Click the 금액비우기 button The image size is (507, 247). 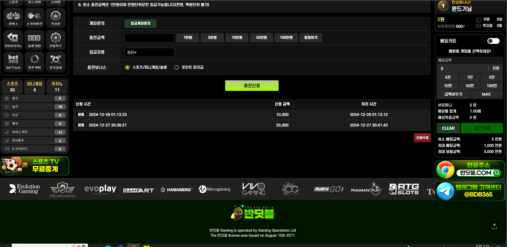coord(453,94)
